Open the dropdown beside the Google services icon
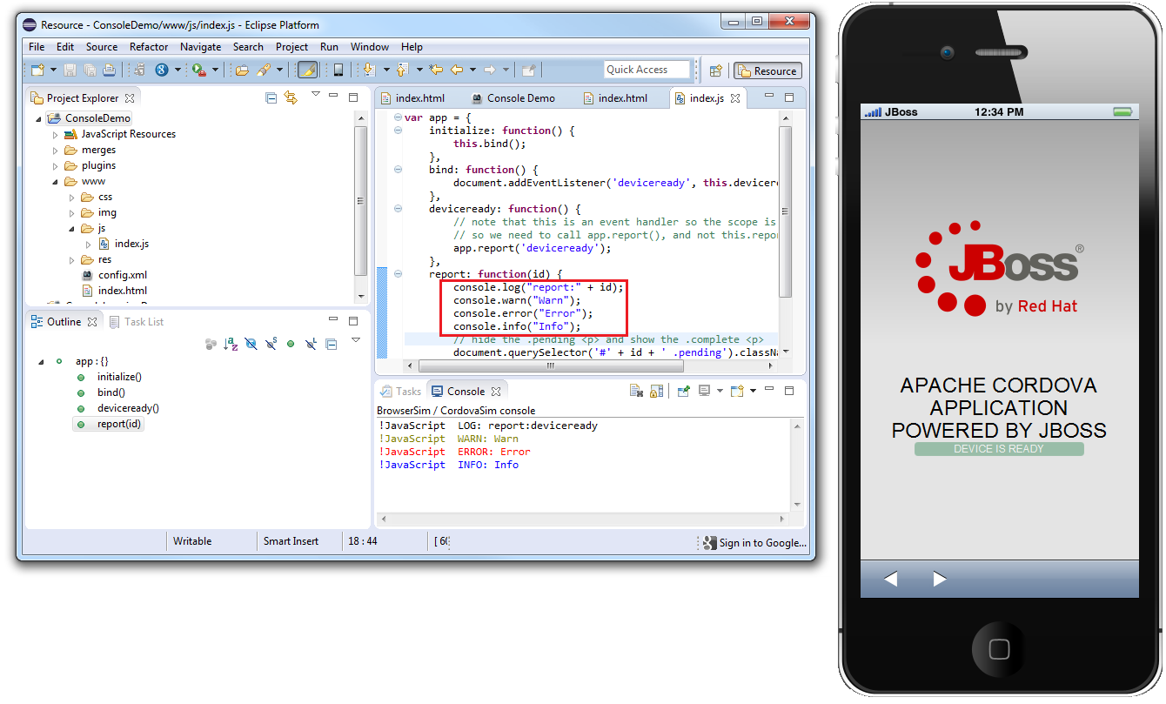 (178, 70)
